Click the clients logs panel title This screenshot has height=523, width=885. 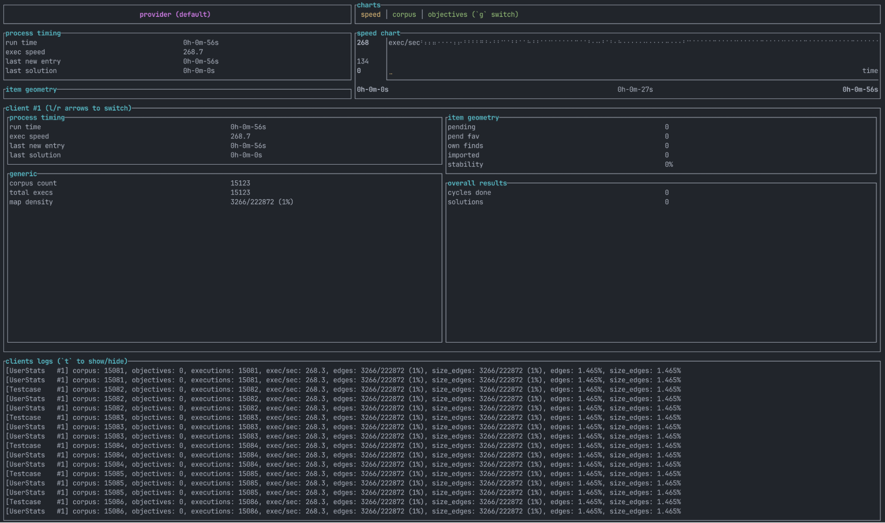tap(66, 361)
